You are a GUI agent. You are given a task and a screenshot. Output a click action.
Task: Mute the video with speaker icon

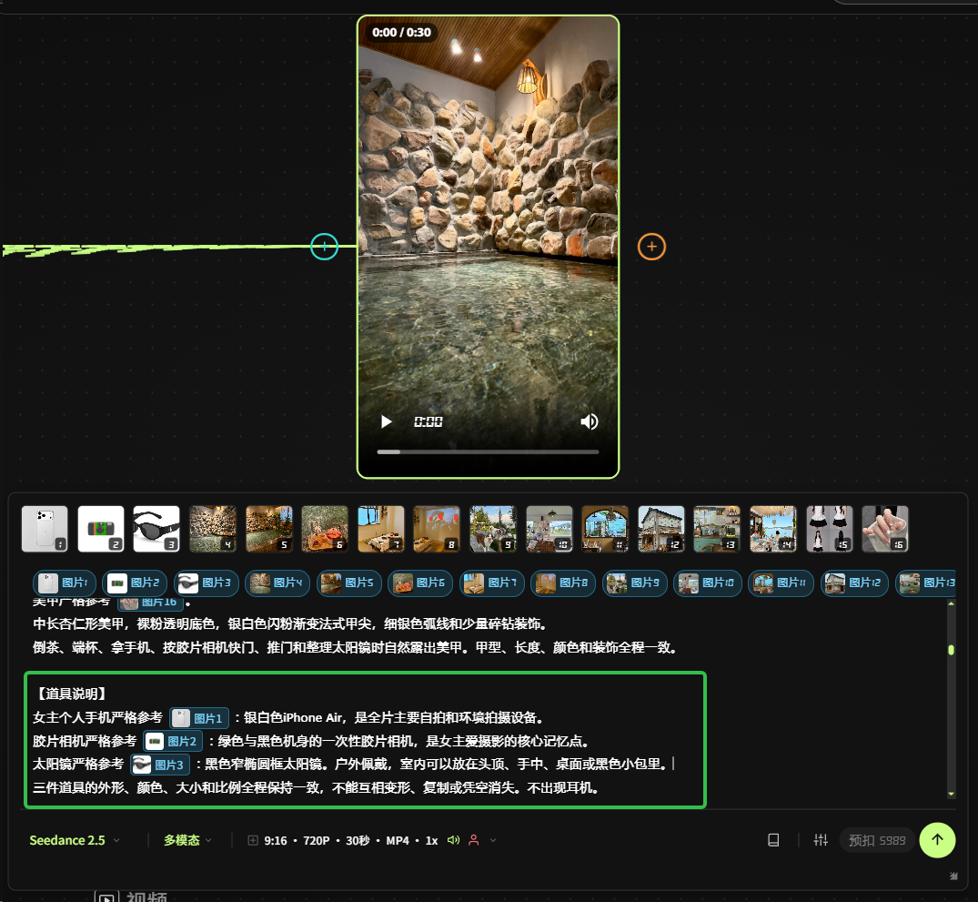(589, 422)
